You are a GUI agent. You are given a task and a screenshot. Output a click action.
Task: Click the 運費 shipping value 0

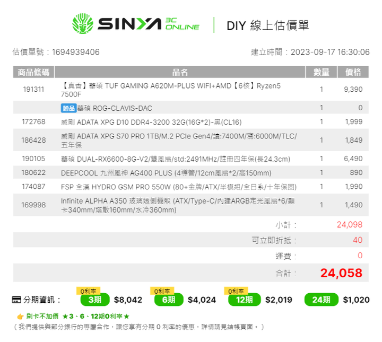pyautogui.click(x=360, y=256)
